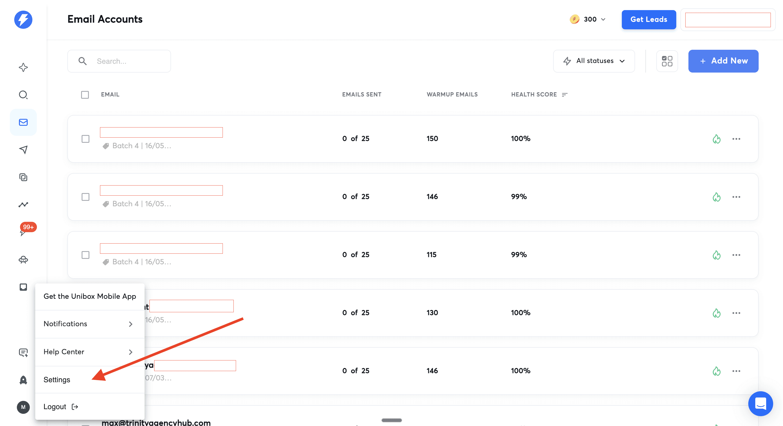Click the Add New button
Screen dimensions: 783x426
point(723,61)
